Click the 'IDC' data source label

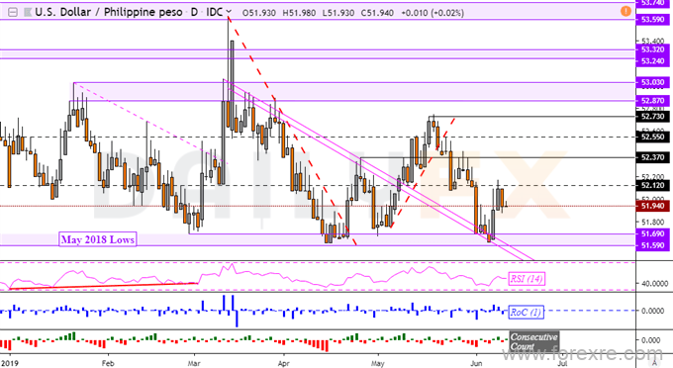tap(214, 12)
